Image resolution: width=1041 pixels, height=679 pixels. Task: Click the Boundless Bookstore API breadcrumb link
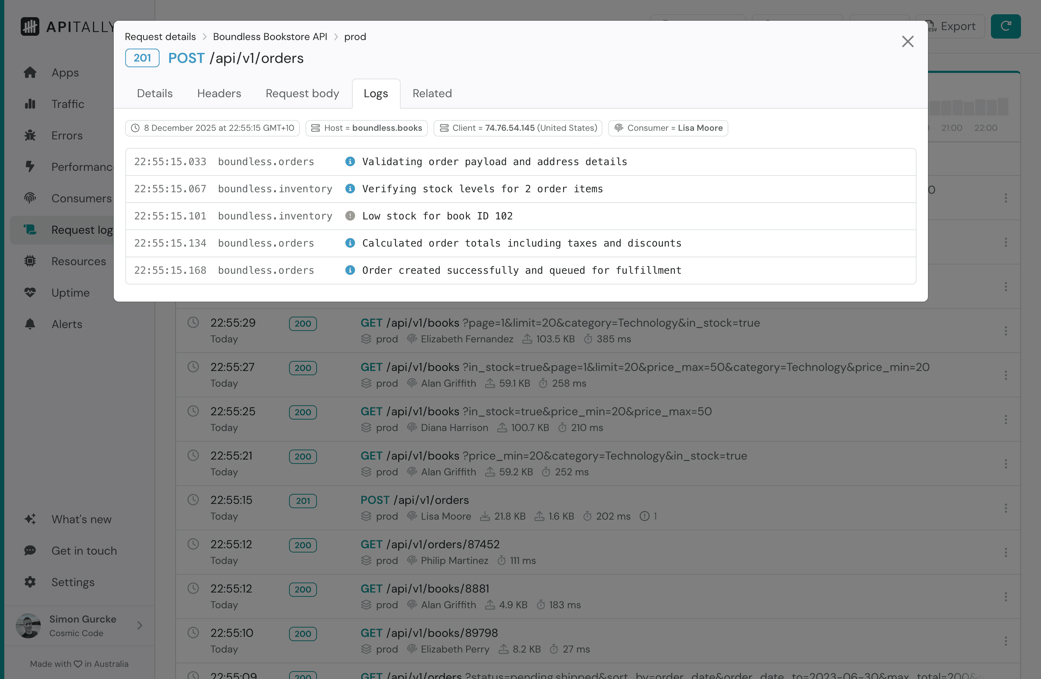pos(270,37)
